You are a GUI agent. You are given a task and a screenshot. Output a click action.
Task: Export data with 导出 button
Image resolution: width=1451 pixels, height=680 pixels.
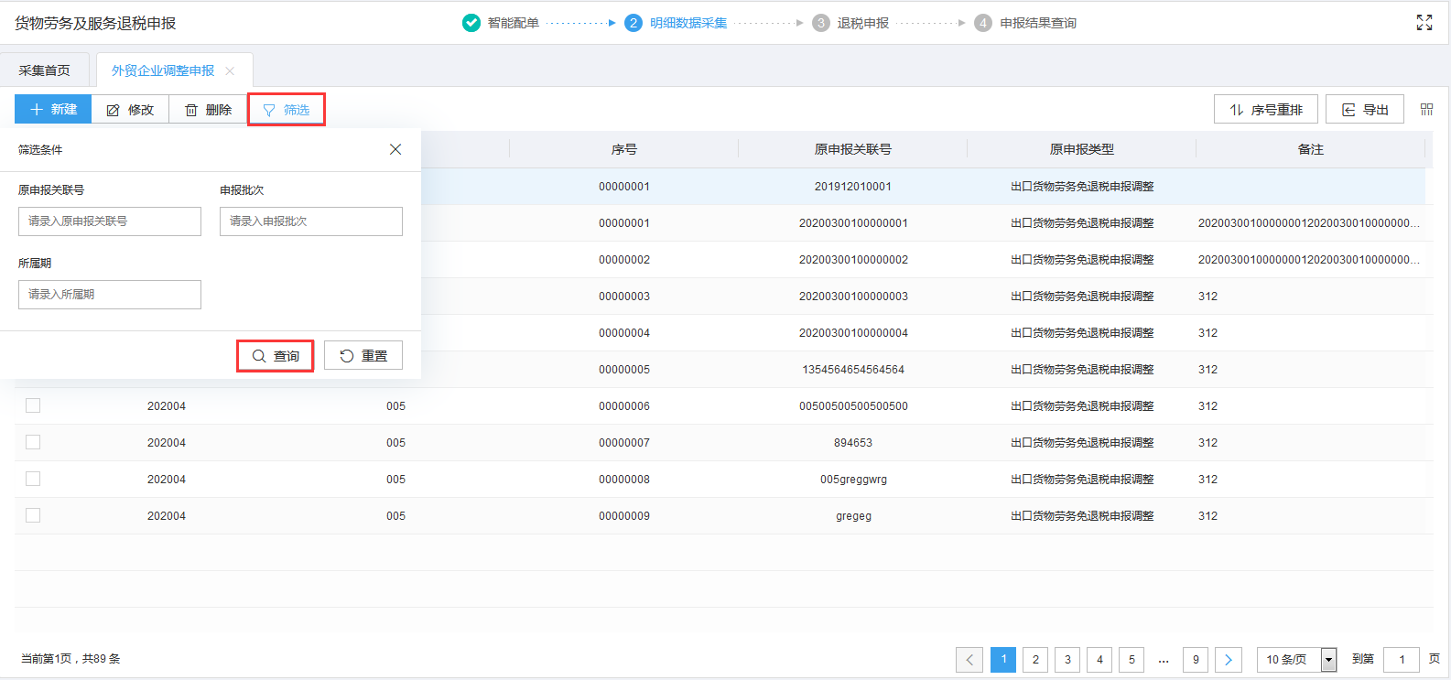point(1364,110)
